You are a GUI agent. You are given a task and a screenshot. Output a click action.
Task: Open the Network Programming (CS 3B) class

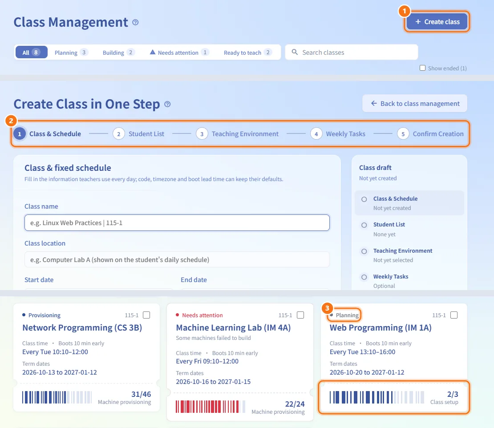coord(82,327)
